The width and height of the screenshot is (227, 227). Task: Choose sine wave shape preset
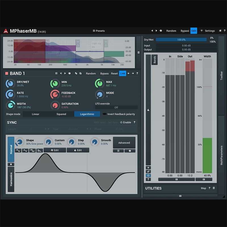coord(18,151)
